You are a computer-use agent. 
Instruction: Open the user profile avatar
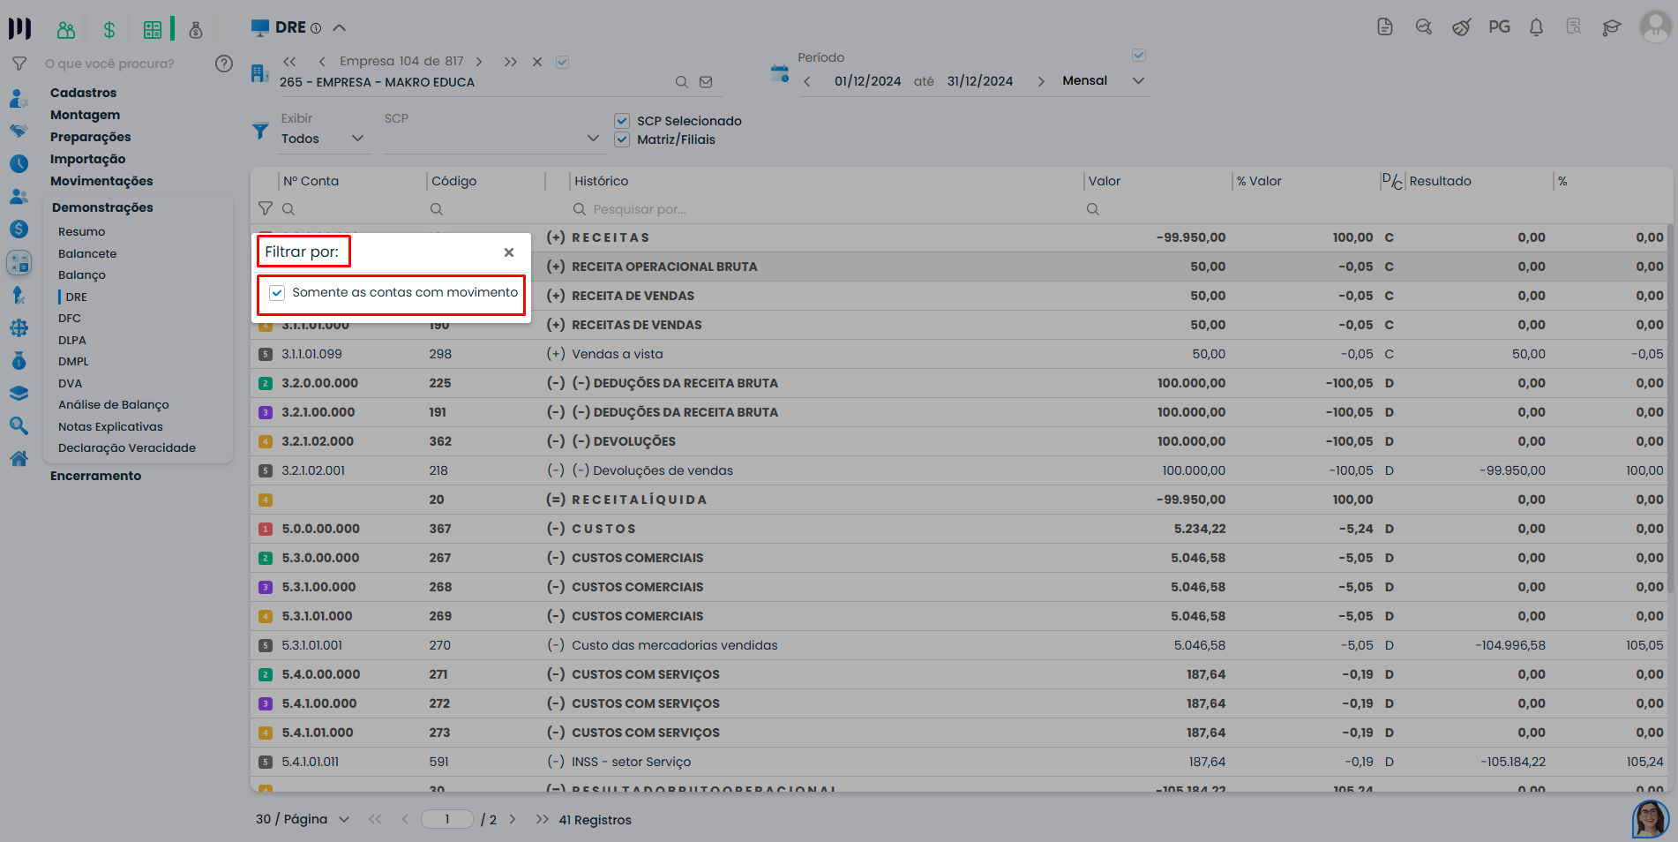click(x=1655, y=26)
